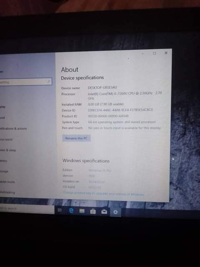The image size is (200, 267).
Task: Click the Installed RAM label
Action: (71, 105)
